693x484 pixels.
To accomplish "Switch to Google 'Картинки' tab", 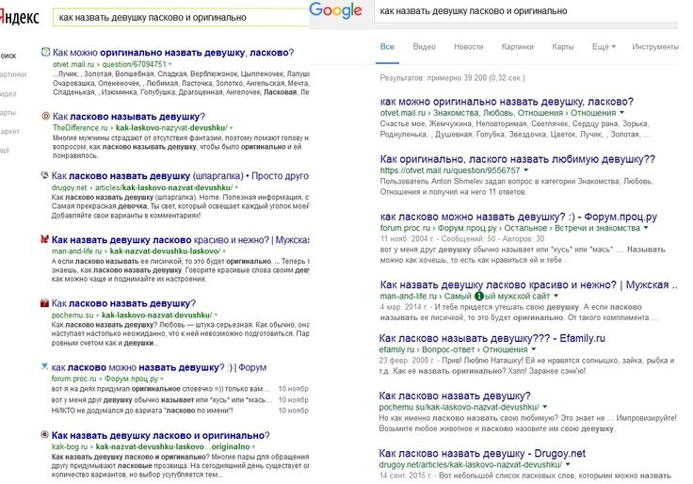I will coord(517,46).
